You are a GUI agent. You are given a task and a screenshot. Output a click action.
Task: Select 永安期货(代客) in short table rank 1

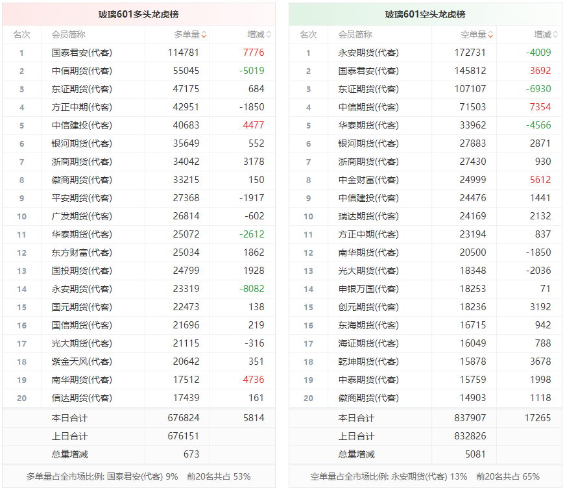pos(368,53)
